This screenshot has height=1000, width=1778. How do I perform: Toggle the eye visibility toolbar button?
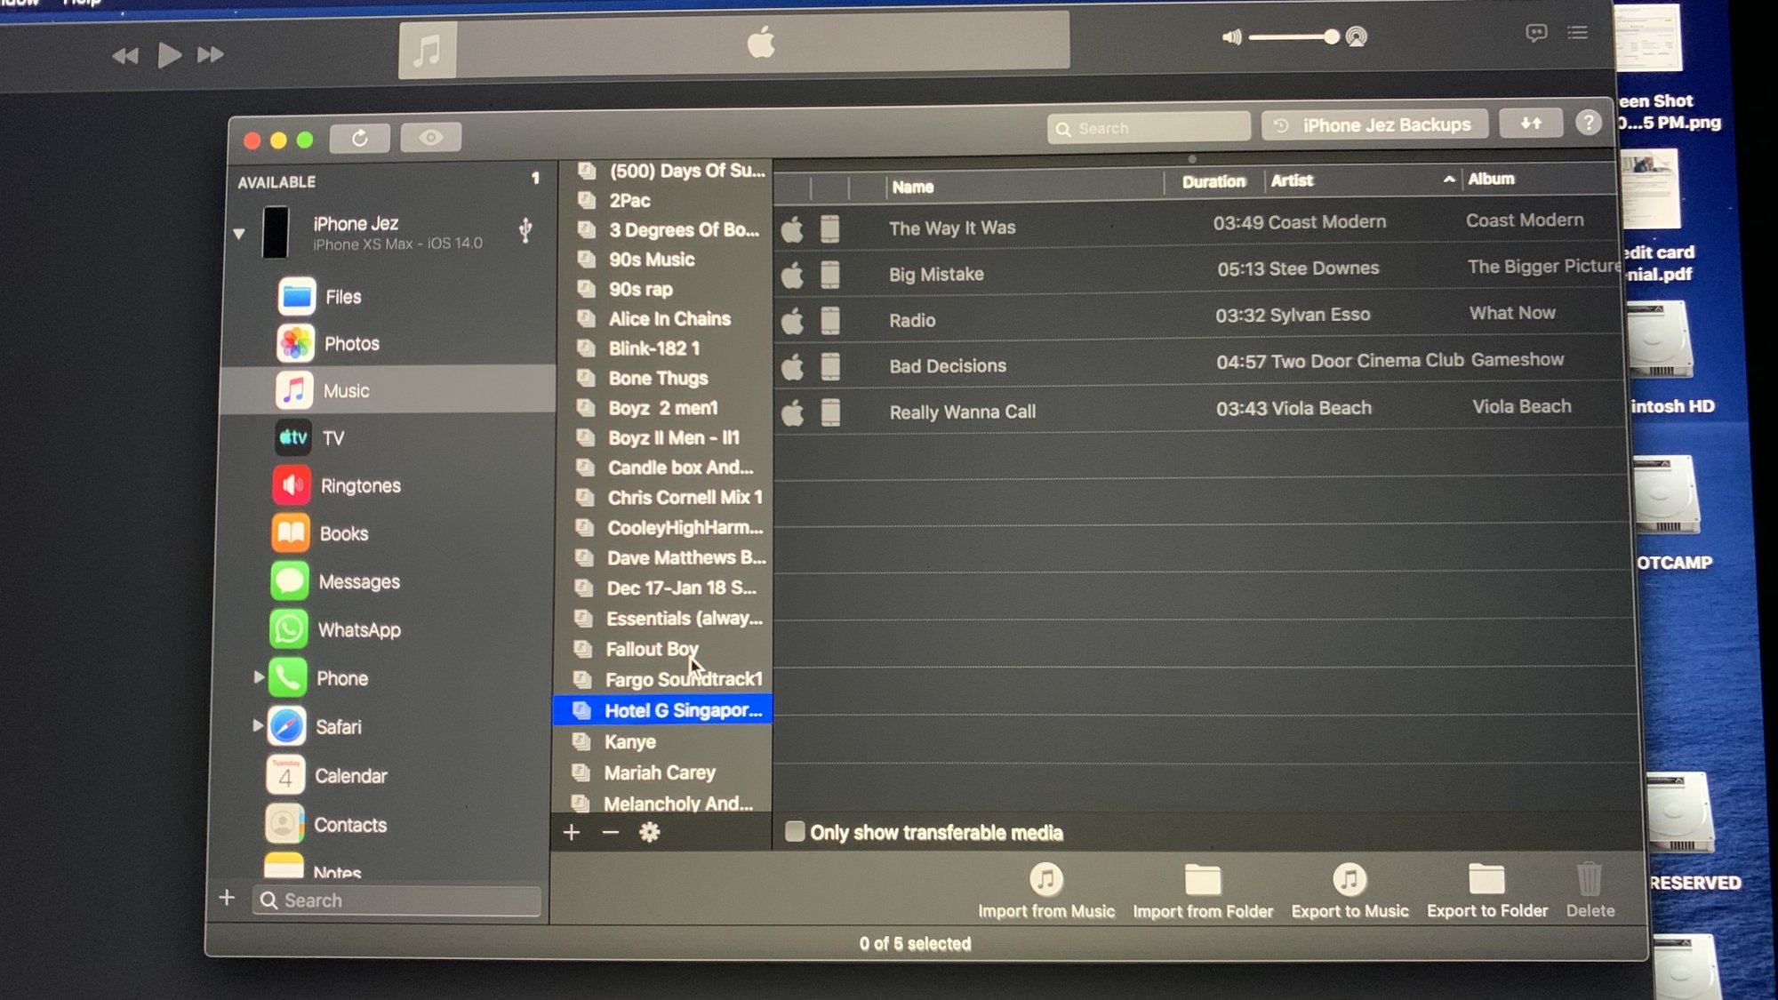click(x=430, y=138)
